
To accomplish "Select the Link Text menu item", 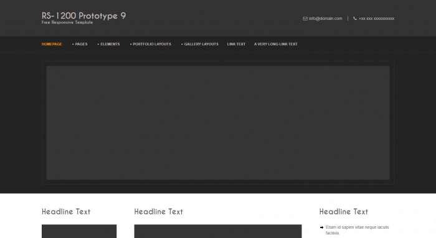I will pyautogui.click(x=236, y=44).
